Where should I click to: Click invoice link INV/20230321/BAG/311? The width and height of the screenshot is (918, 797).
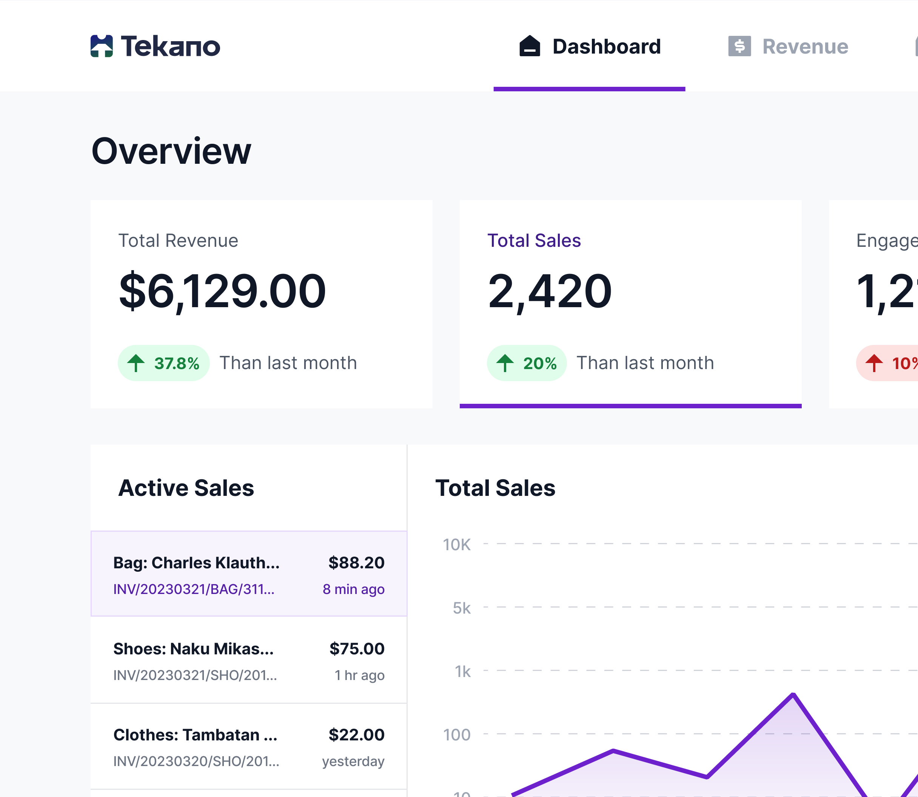coord(194,589)
